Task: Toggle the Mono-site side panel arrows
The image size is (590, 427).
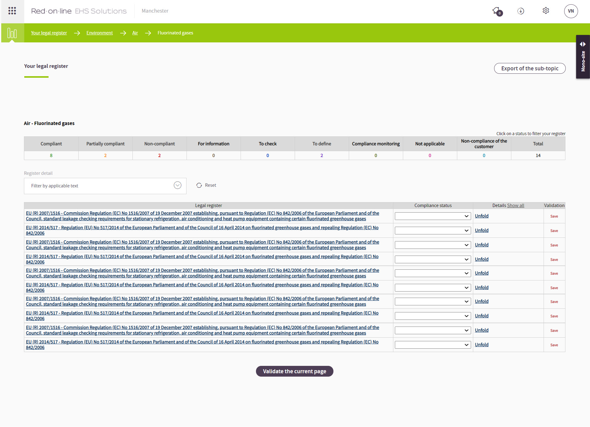Action: tap(583, 44)
